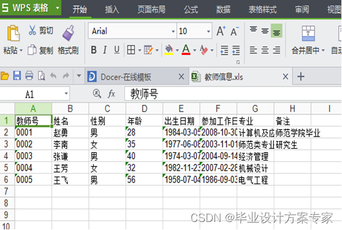Toggle Underline formatting
The height and width of the screenshot is (230, 342).
[x=117, y=50]
